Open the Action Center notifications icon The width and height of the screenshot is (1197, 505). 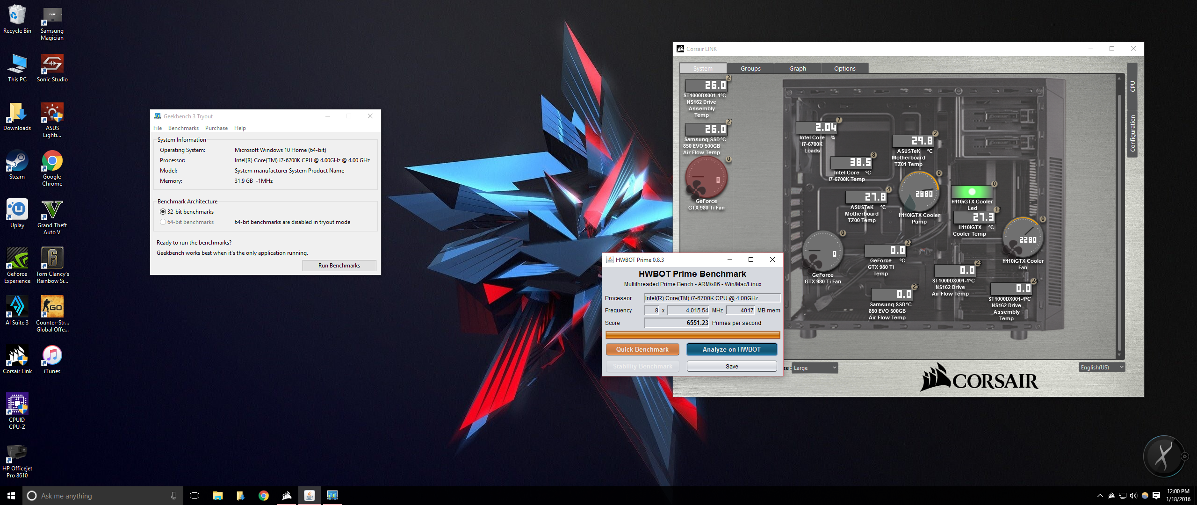click(x=1156, y=496)
